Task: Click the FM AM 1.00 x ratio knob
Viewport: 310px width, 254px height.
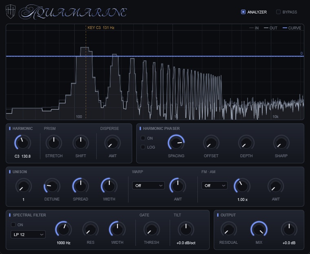Action: click(x=242, y=186)
